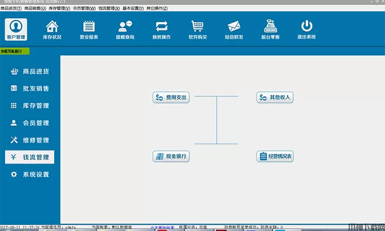This screenshot has width=385, height=231.
Task: Open the 基本设置(Y) menu
Action: (x=133, y=9)
